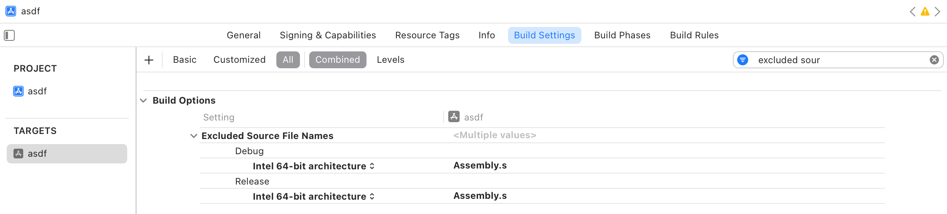Clear the search field with X icon
The width and height of the screenshot is (947, 214).
pyautogui.click(x=934, y=60)
